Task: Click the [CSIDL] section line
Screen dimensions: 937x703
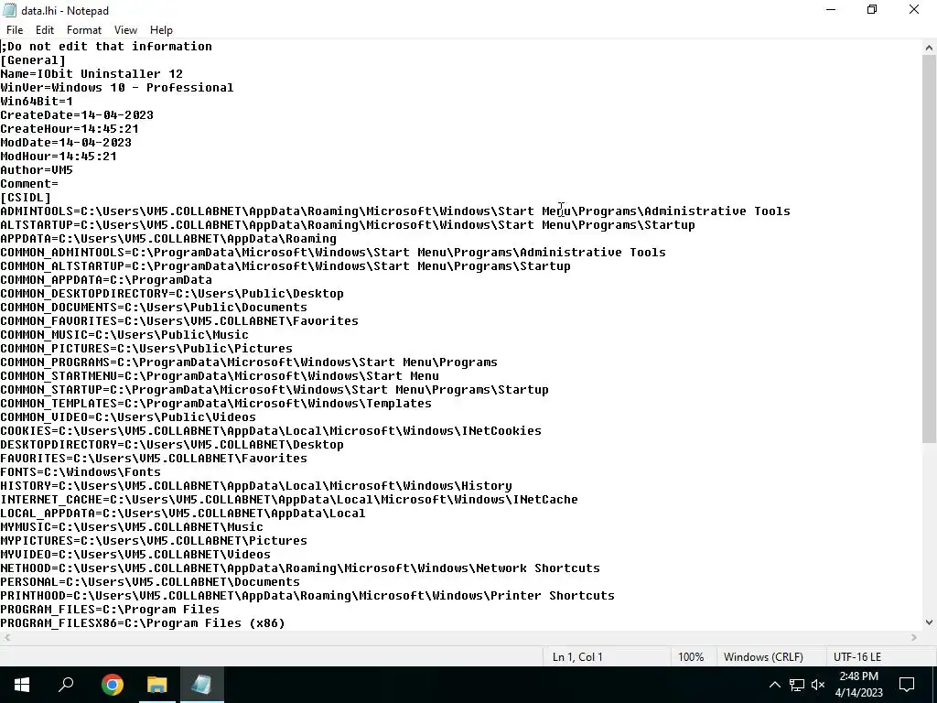Action: pos(26,198)
